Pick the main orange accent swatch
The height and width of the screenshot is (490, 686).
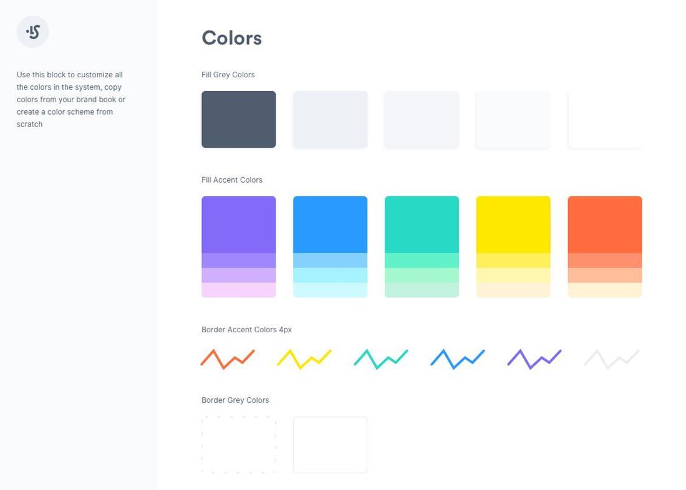[x=605, y=224]
